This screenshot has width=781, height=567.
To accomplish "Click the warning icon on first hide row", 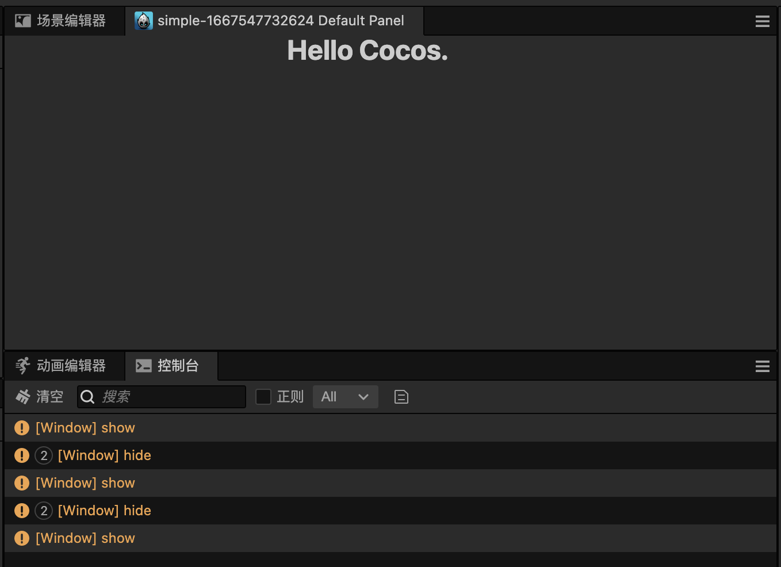I will pyautogui.click(x=22, y=455).
